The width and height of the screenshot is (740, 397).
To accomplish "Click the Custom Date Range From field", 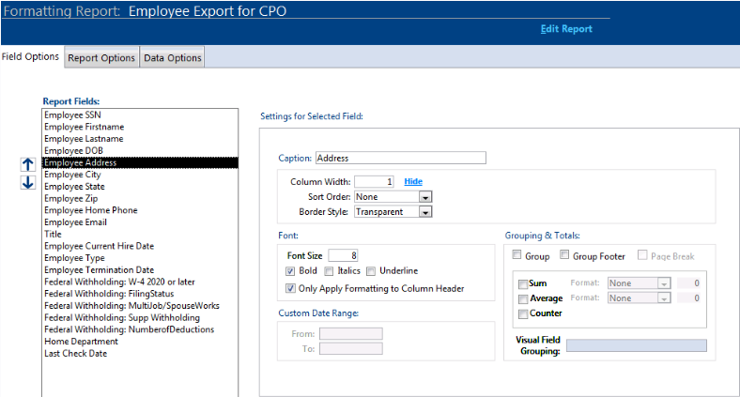I will click(x=350, y=334).
